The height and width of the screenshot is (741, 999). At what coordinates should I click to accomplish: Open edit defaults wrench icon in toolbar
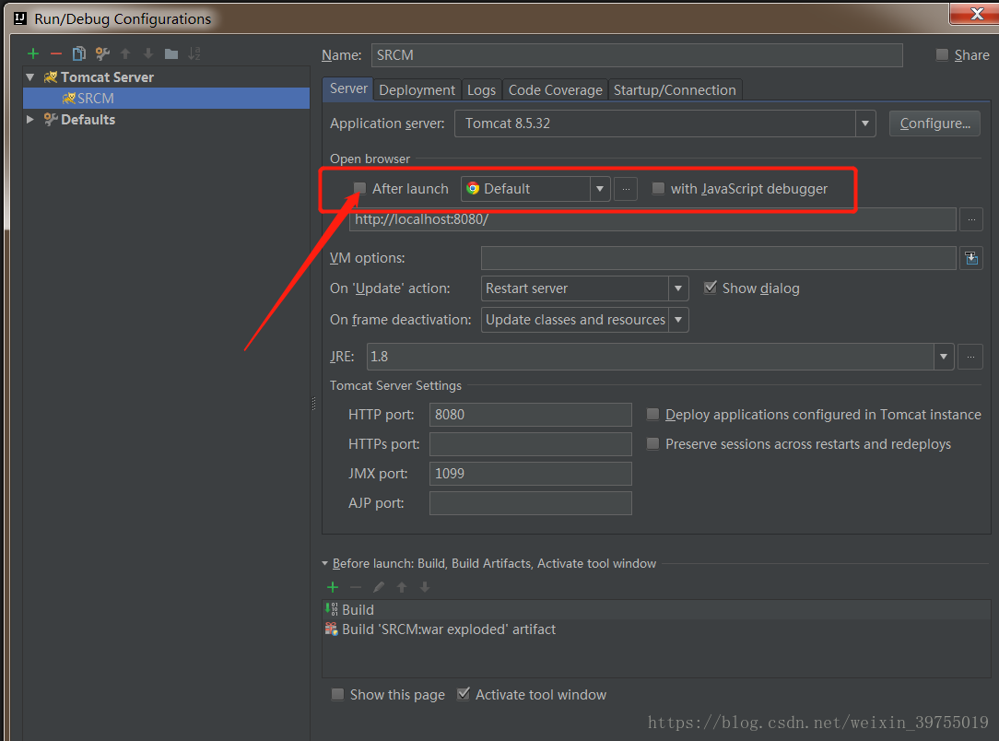pos(102,53)
